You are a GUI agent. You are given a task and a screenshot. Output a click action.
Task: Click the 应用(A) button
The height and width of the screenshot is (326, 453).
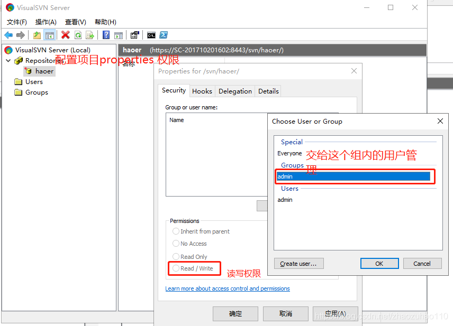point(336,314)
